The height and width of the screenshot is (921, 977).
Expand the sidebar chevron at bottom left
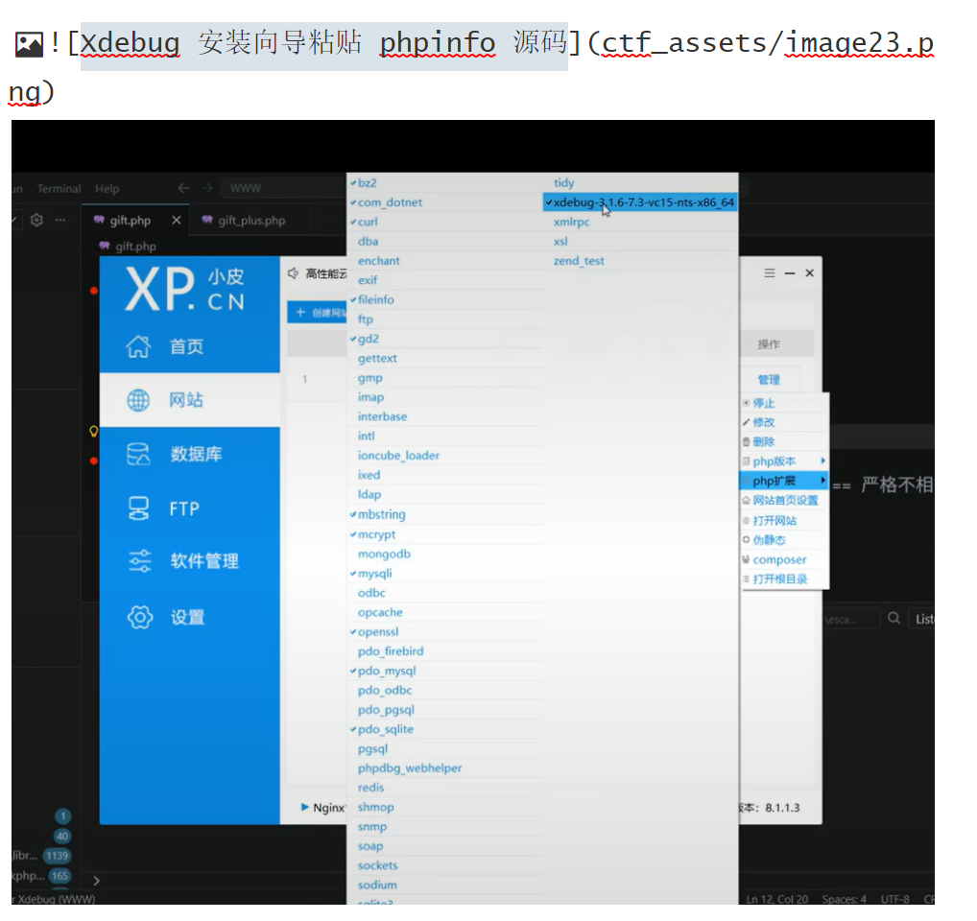click(x=96, y=881)
